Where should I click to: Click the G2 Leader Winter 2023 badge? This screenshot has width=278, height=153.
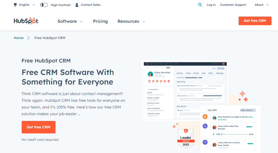(x=186, y=138)
